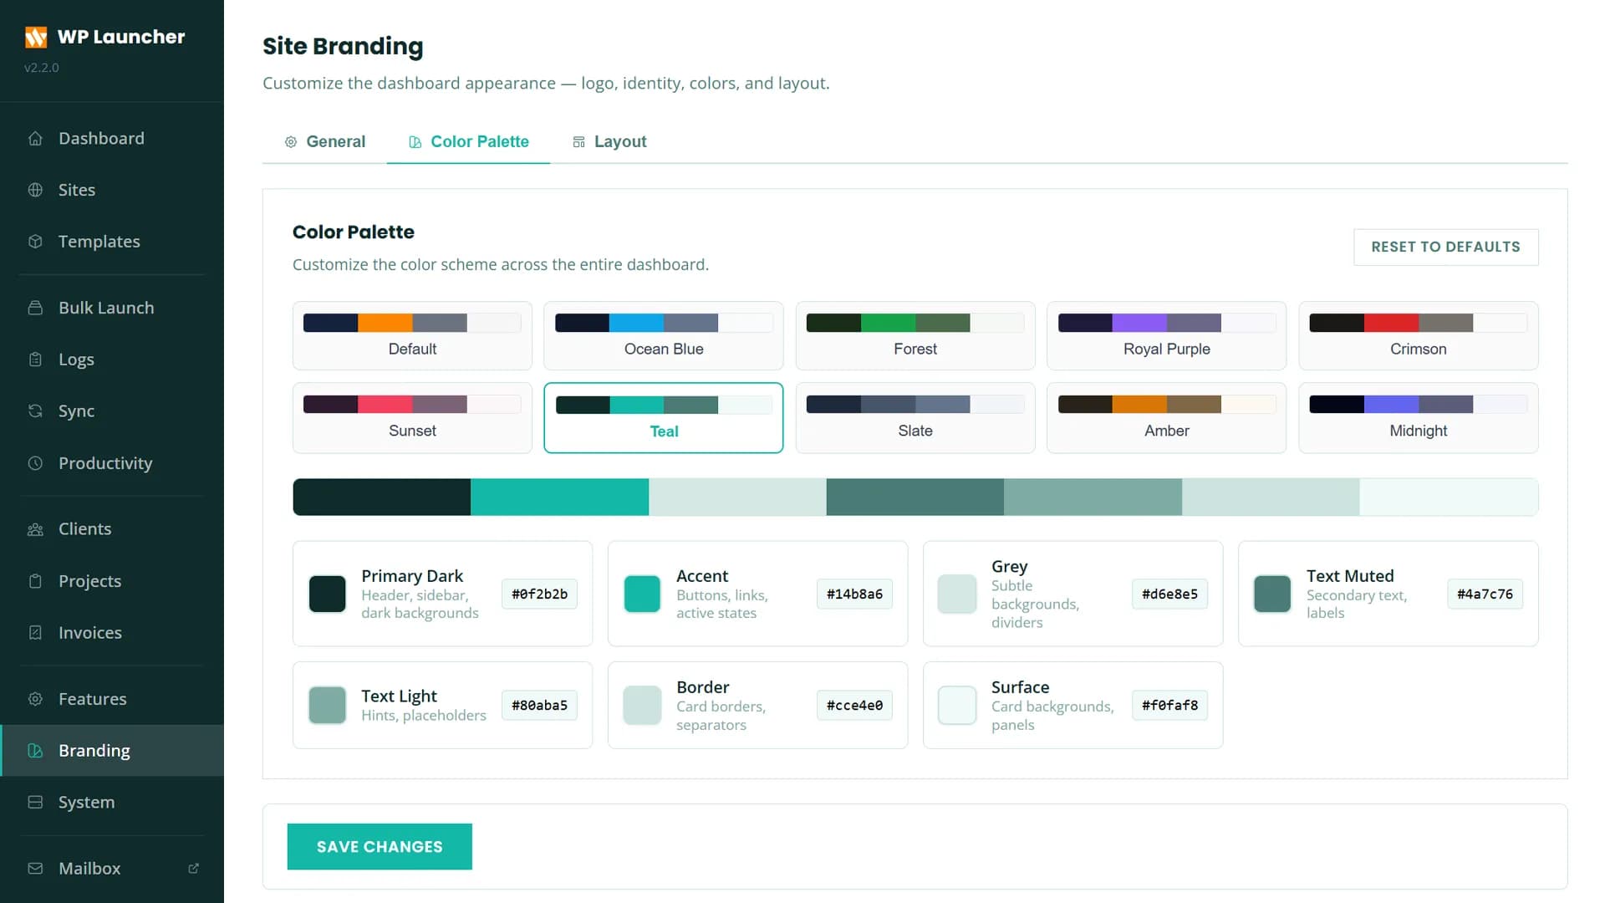This screenshot has width=1605, height=903.
Task: Click the Bulk Launch sidebar icon
Action: click(35, 308)
